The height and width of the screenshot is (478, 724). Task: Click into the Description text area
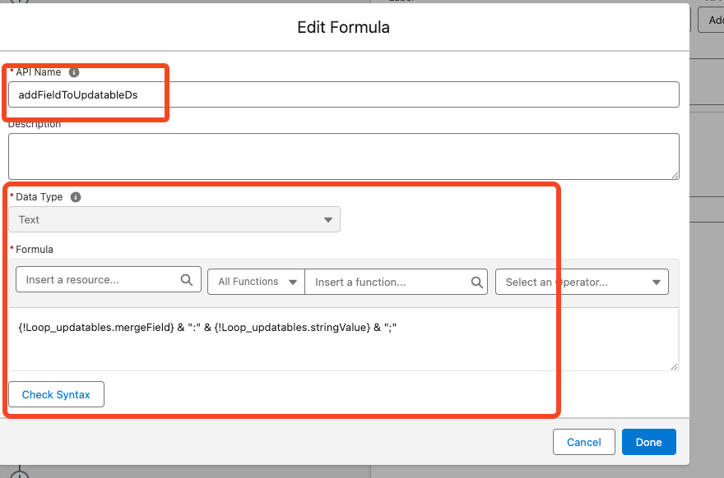(343, 156)
